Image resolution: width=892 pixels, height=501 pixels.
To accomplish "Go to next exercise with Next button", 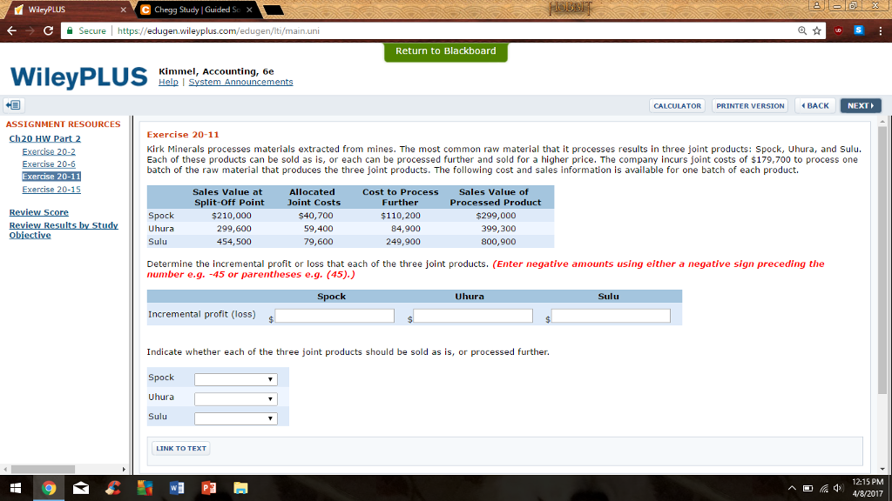I will pyautogui.click(x=861, y=105).
